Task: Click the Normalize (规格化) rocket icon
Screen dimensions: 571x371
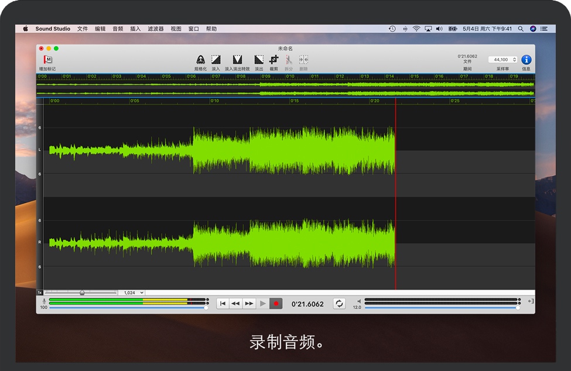Action: (x=200, y=60)
